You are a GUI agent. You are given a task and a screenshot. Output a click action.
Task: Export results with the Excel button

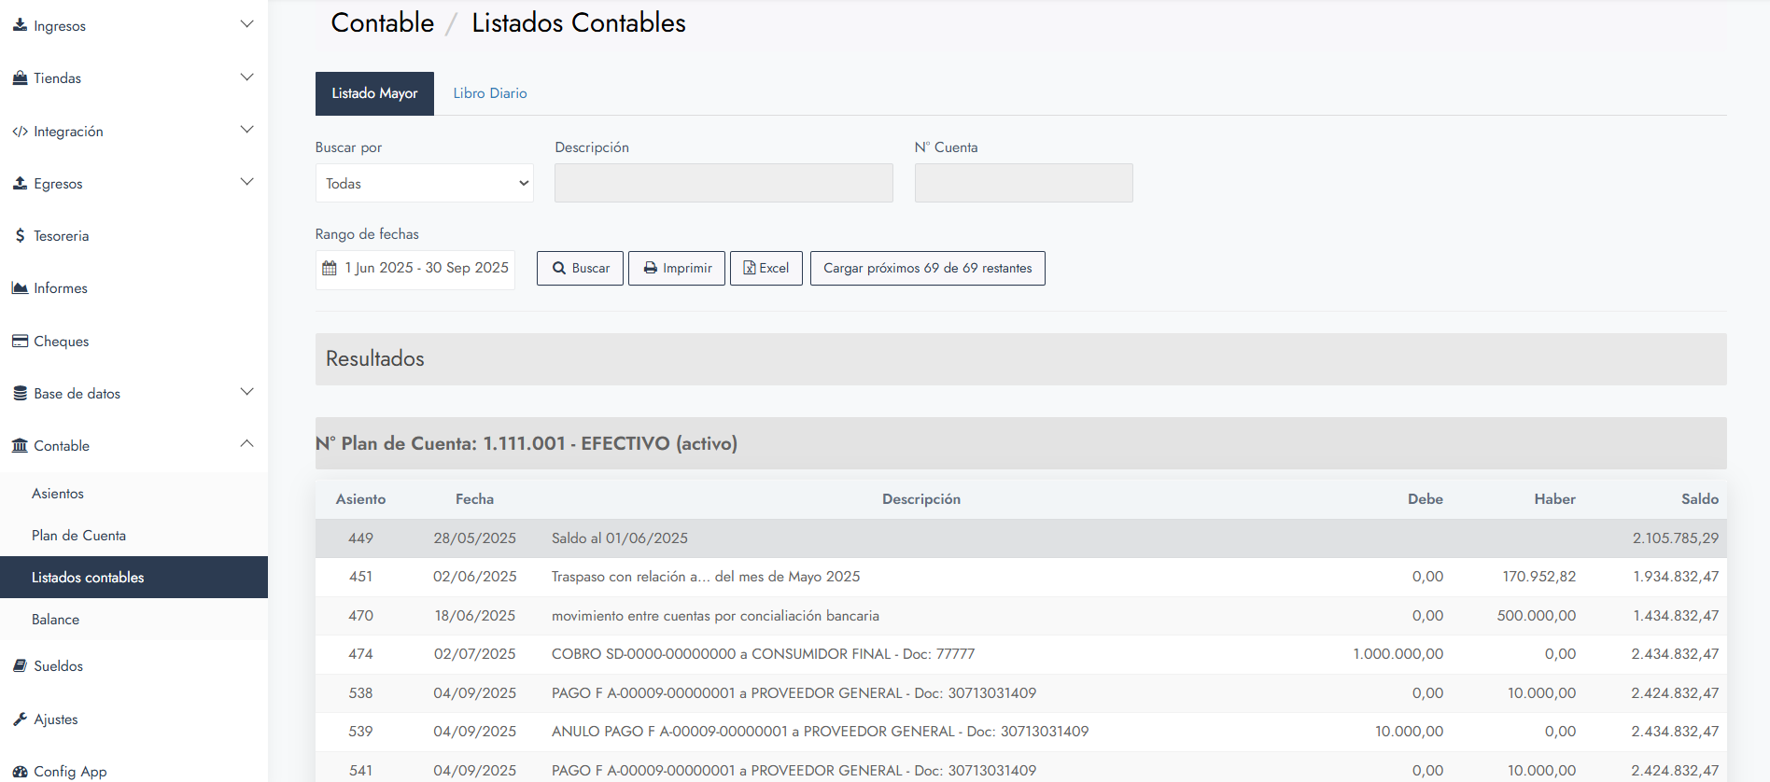click(766, 269)
